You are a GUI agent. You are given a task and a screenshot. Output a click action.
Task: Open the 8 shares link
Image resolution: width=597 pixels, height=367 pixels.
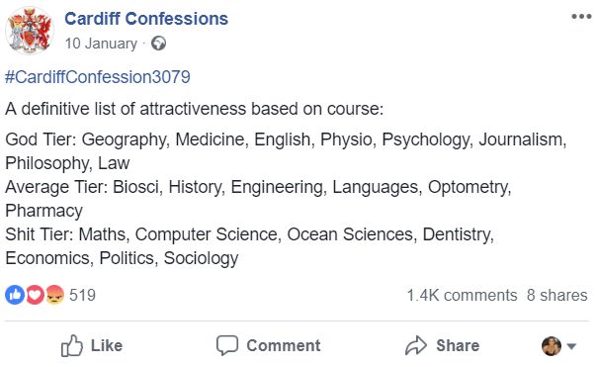tap(557, 296)
